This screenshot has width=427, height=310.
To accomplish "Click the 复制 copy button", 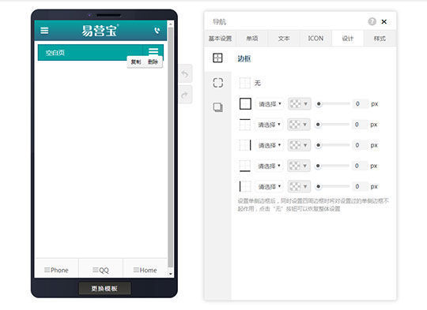I will click(x=136, y=62).
